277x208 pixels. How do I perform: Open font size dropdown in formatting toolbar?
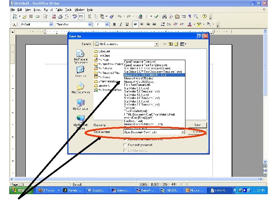click(107, 24)
